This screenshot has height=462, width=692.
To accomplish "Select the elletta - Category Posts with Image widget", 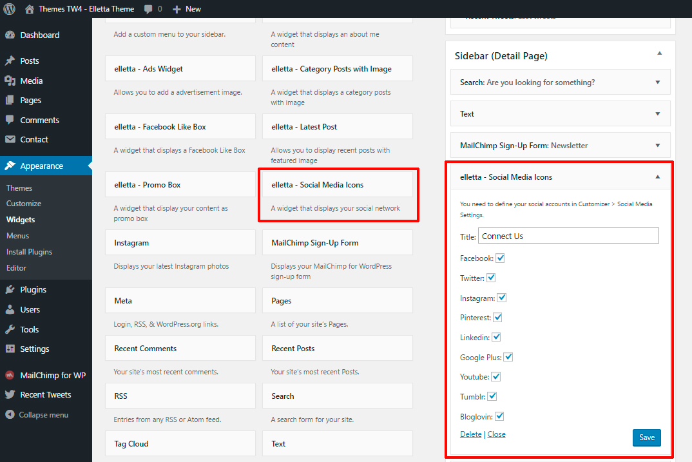I will [338, 68].
